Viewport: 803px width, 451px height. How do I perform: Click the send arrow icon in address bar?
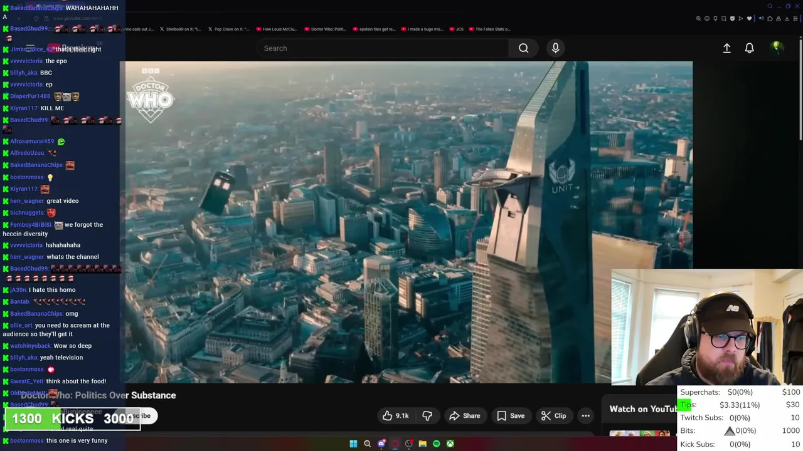click(x=741, y=19)
